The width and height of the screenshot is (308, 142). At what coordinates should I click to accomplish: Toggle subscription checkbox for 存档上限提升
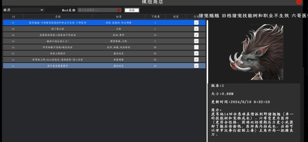(196, 53)
